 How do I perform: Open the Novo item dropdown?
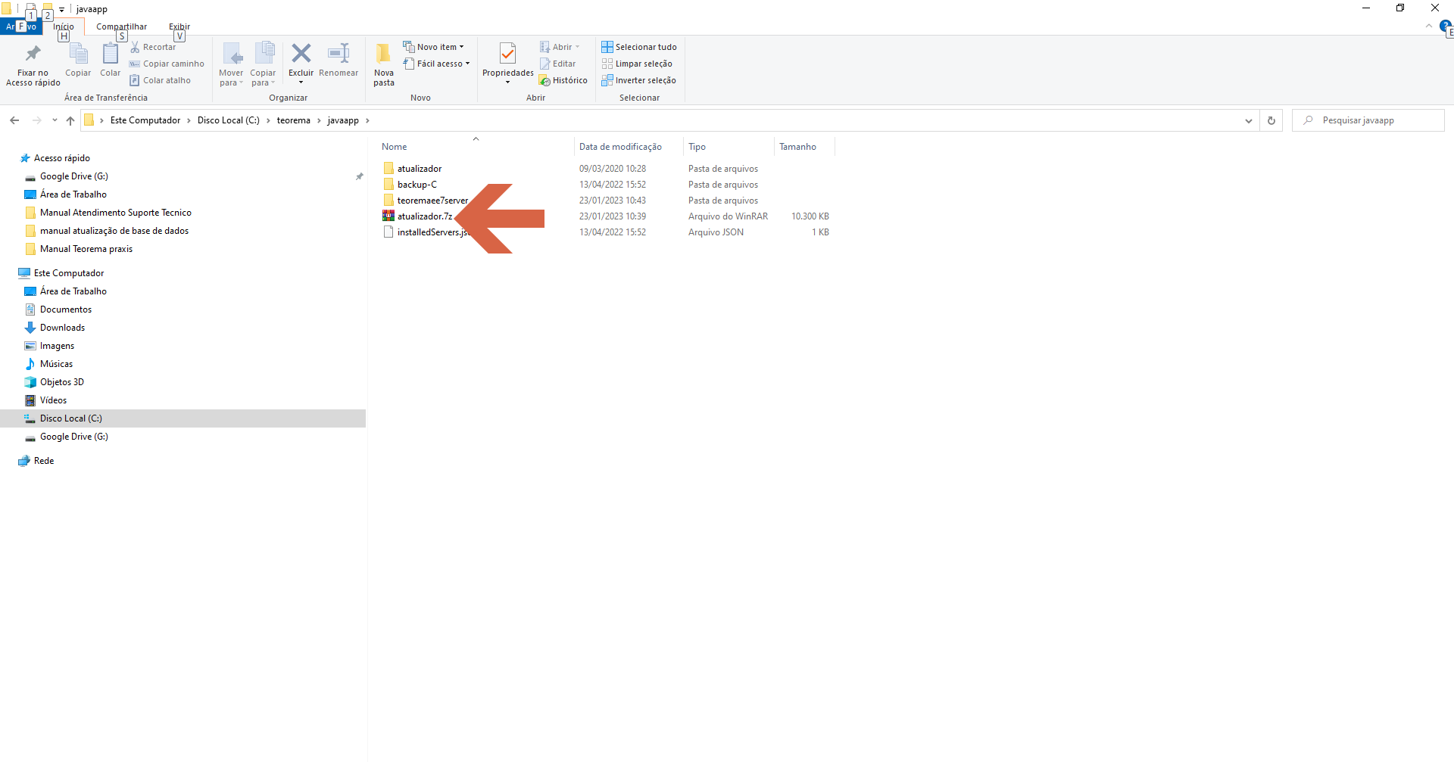pos(433,47)
